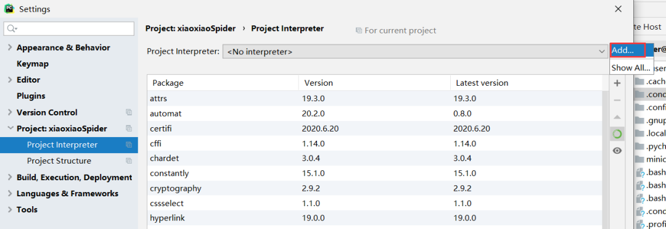The height and width of the screenshot is (229, 666).
Task: Click the settings search input field
Action: point(69,29)
